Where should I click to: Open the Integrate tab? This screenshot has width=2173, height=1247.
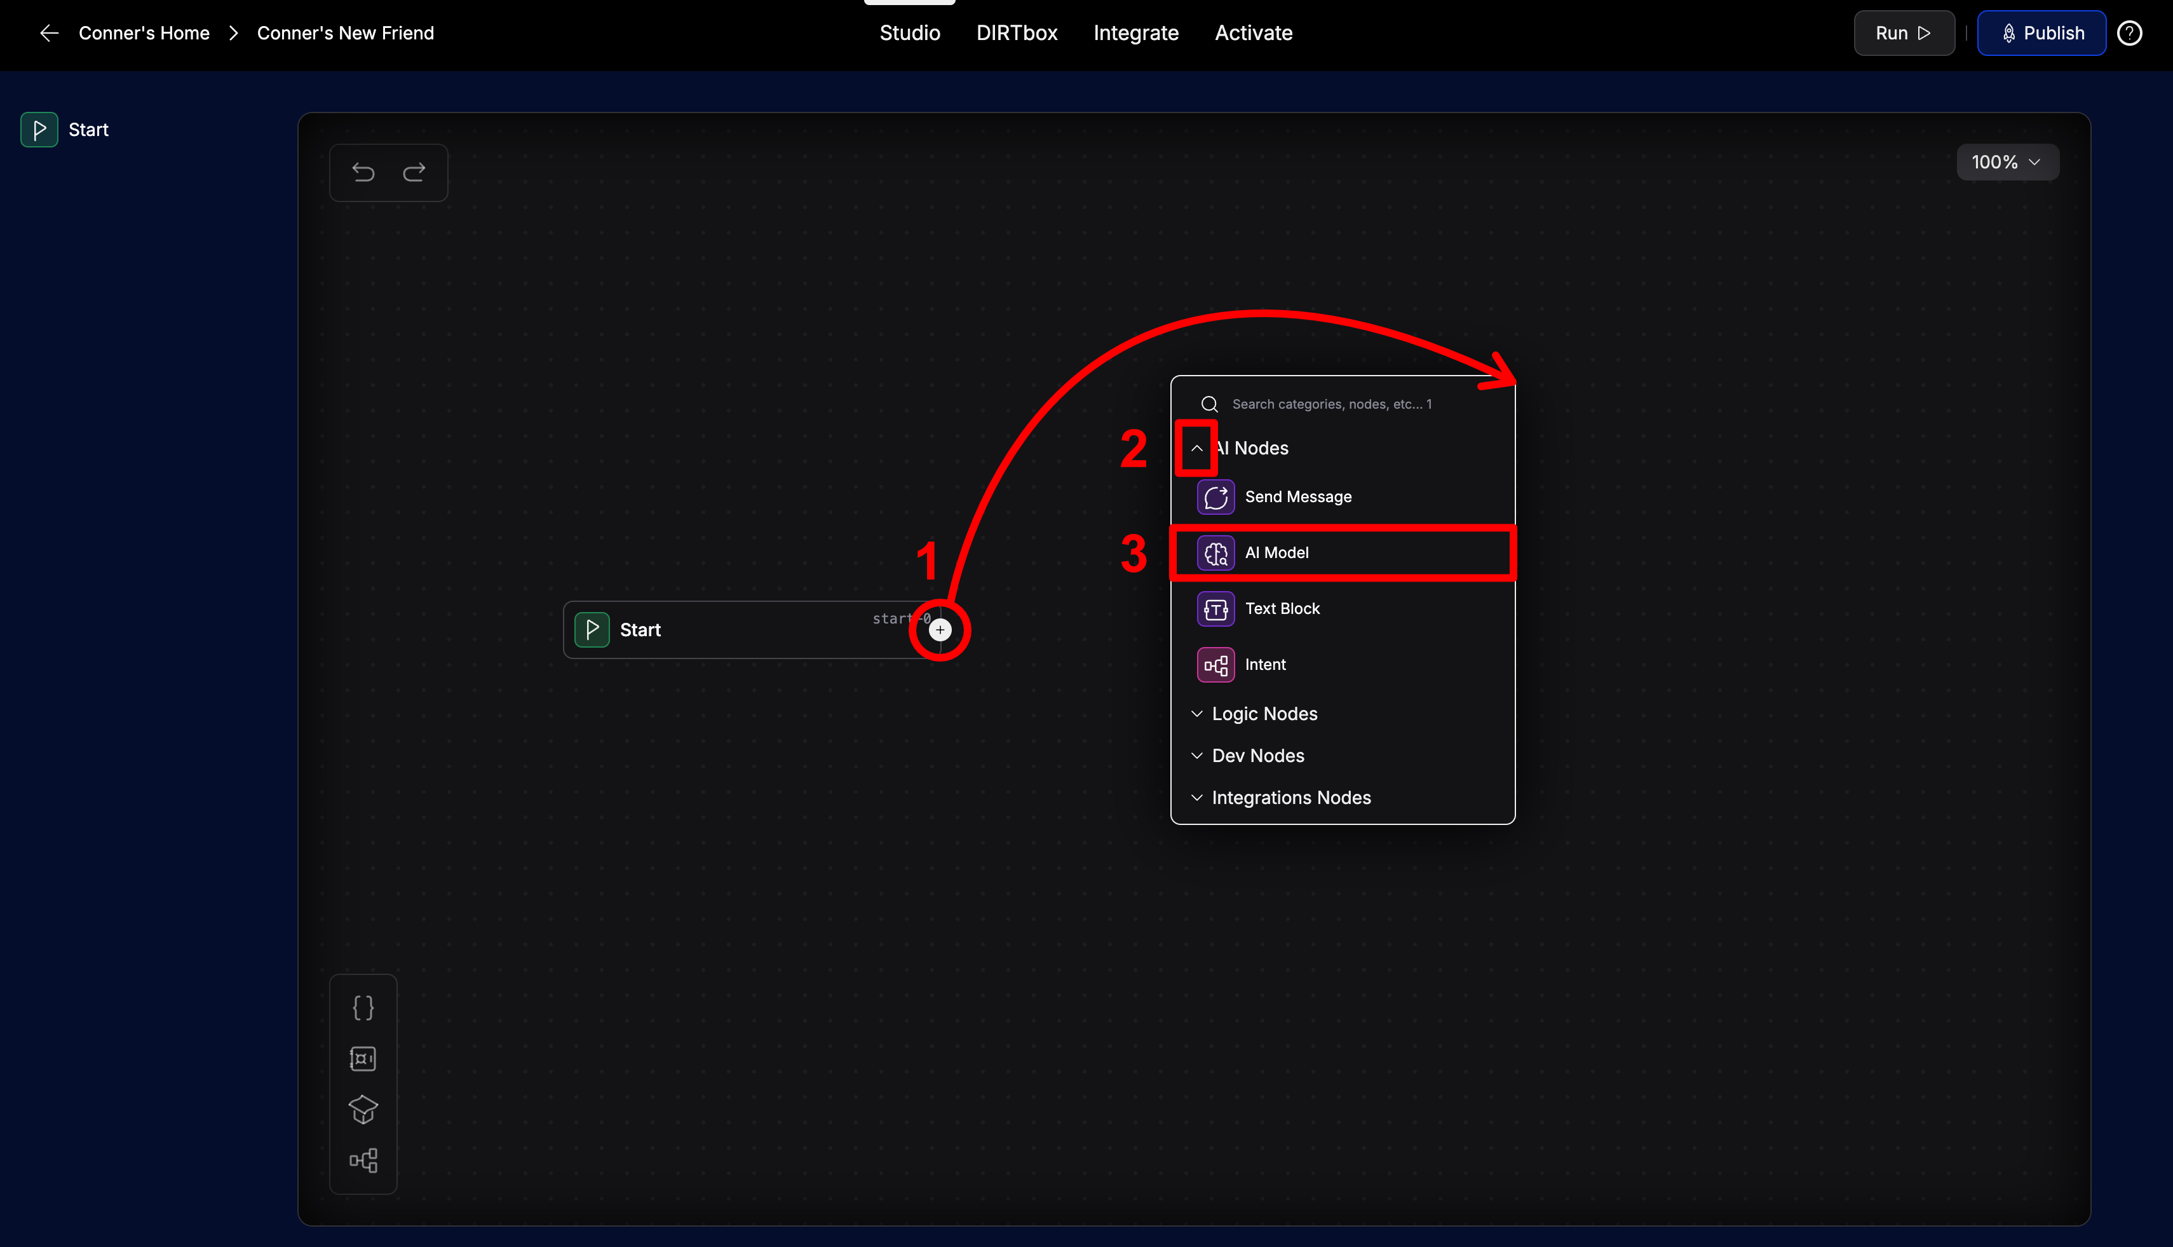[1136, 32]
